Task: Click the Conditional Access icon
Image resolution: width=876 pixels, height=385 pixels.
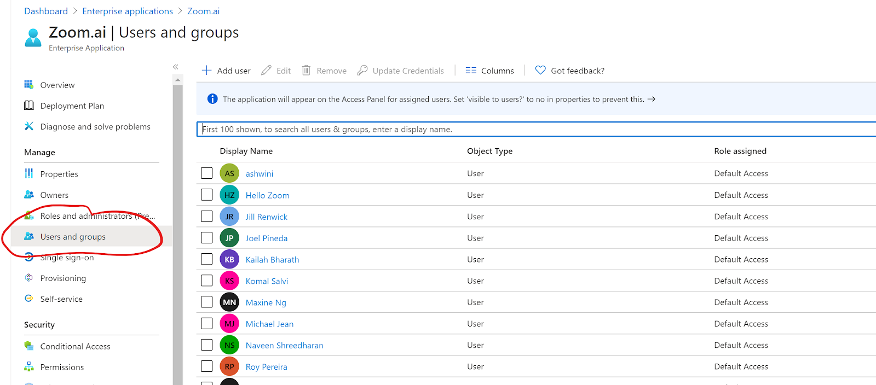Action: pos(29,346)
